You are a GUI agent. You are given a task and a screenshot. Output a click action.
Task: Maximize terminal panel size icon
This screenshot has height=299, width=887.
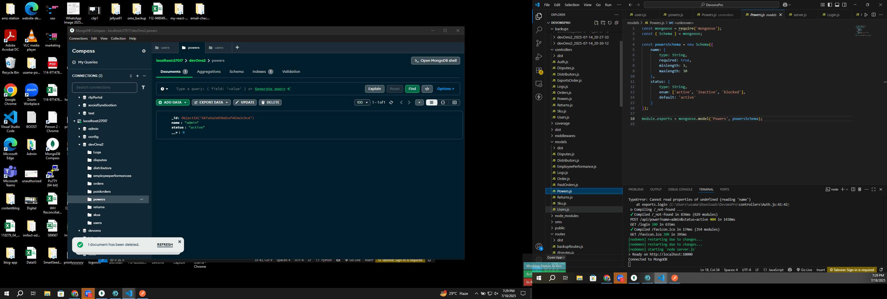tap(874, 189)
